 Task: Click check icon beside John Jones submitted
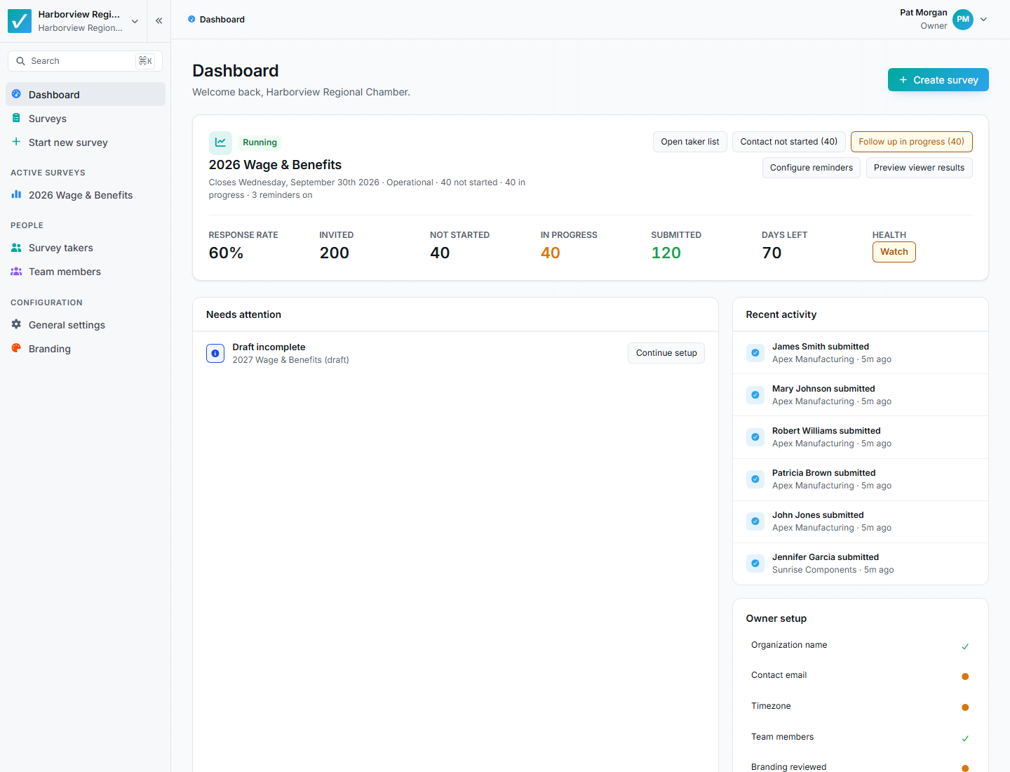pyautogui.click(x=755, y=521)
